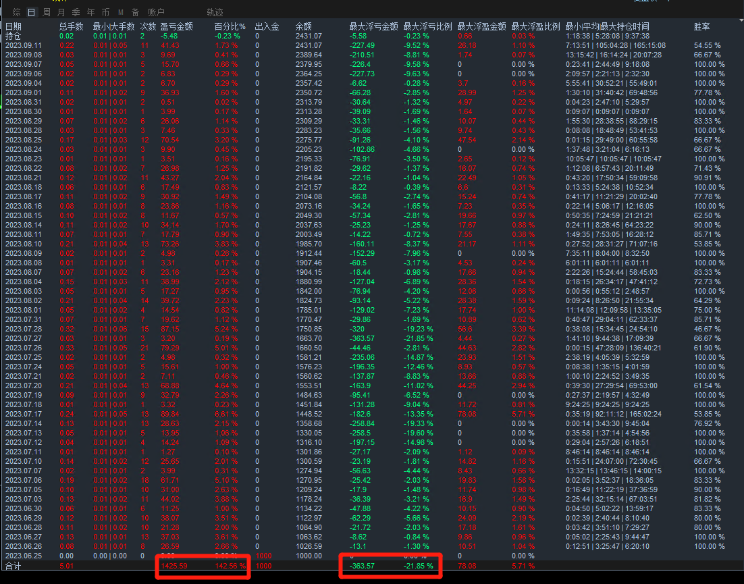Click the balance value 1750.85
The height and width of the screenshot is (584, 744).
309,329
